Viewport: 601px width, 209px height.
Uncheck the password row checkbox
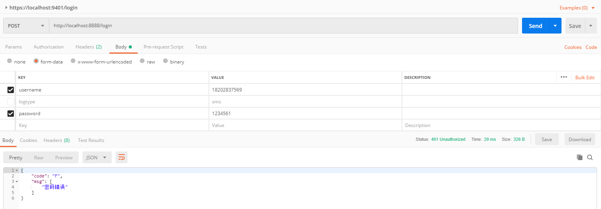coord(11,114)
